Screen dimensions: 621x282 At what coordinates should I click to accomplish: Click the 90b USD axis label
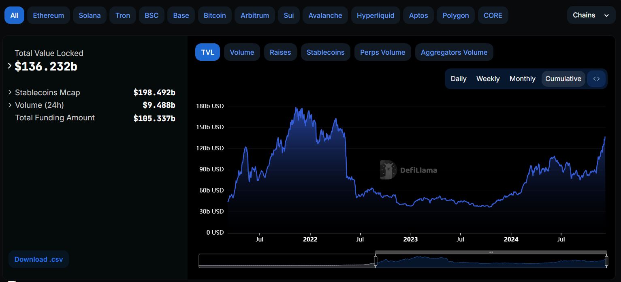[211, 169]
